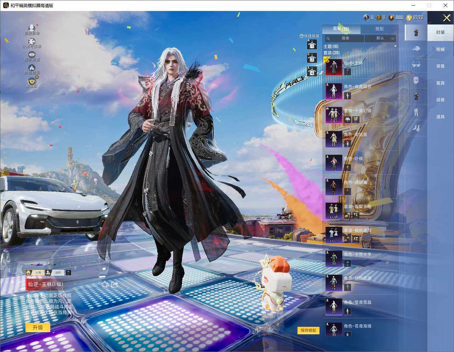454x352 pixels.
Task: Click the share icon beside the star
Action: pyautogui.click(x=114, y=284)
